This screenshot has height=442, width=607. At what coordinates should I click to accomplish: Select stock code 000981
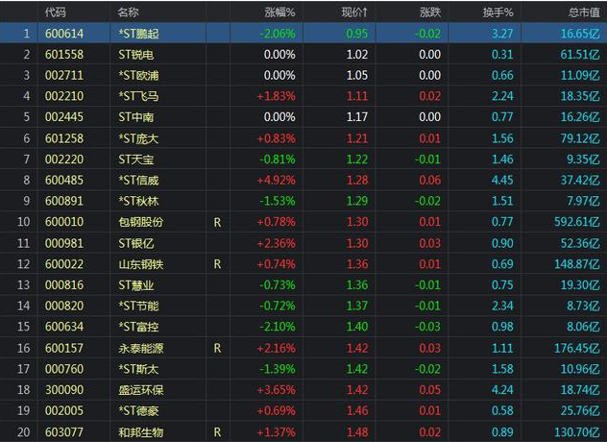pyautogui.click(x=64, y=243)
